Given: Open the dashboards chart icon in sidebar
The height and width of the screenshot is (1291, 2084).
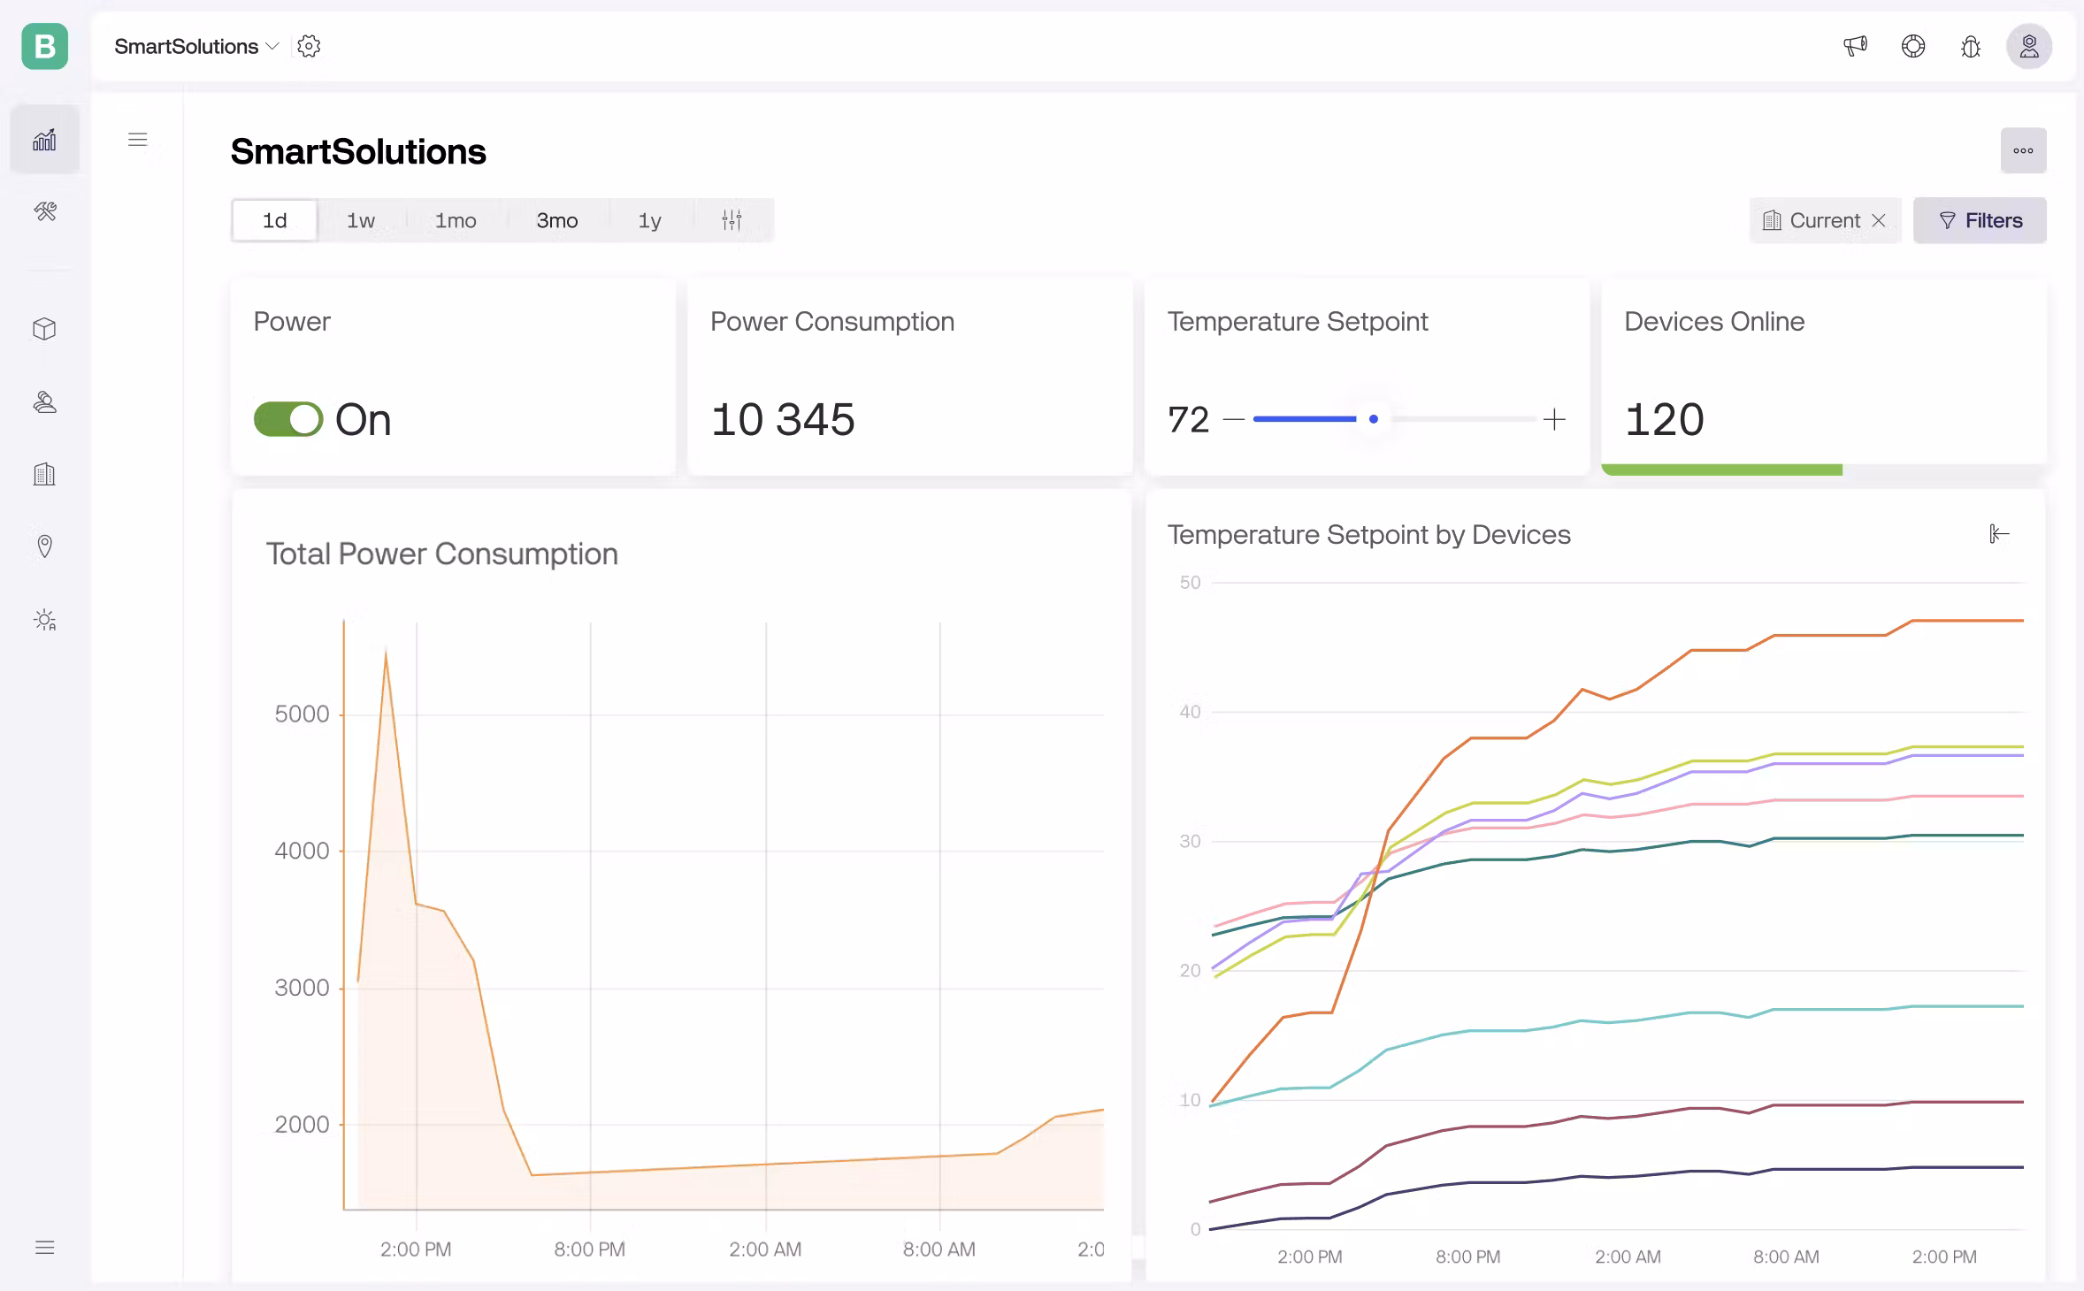Looking at the screenshot, I should point(45,140).
